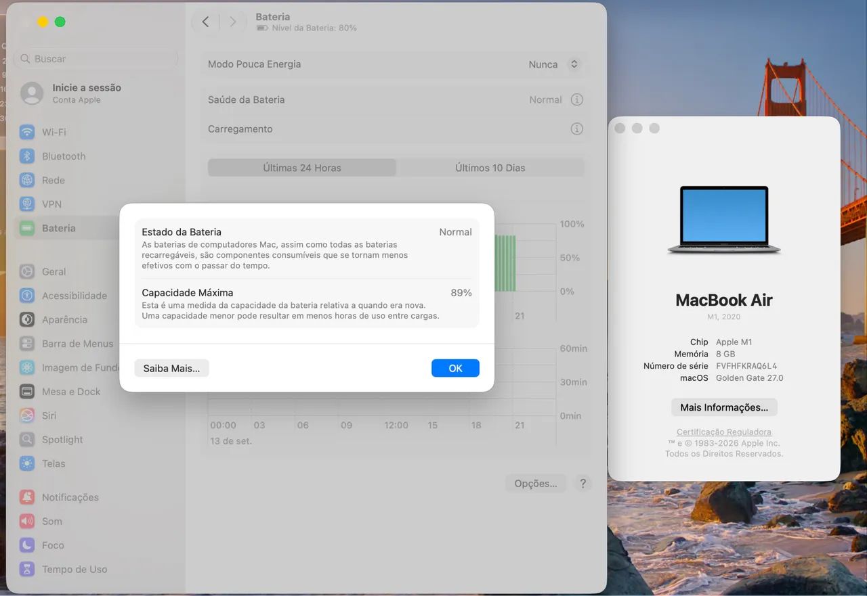Click the green zoom button of Settings window

60,22
